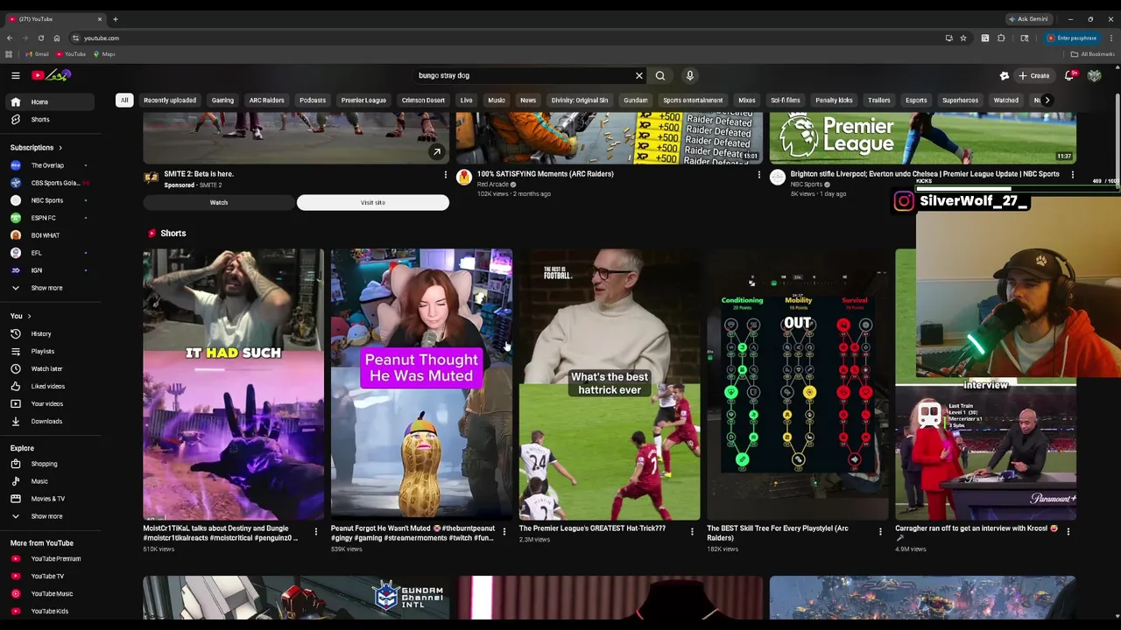Click the Home sidebar icon
This screenshot has width=1121, height=630.
click(x=15, y=101)
